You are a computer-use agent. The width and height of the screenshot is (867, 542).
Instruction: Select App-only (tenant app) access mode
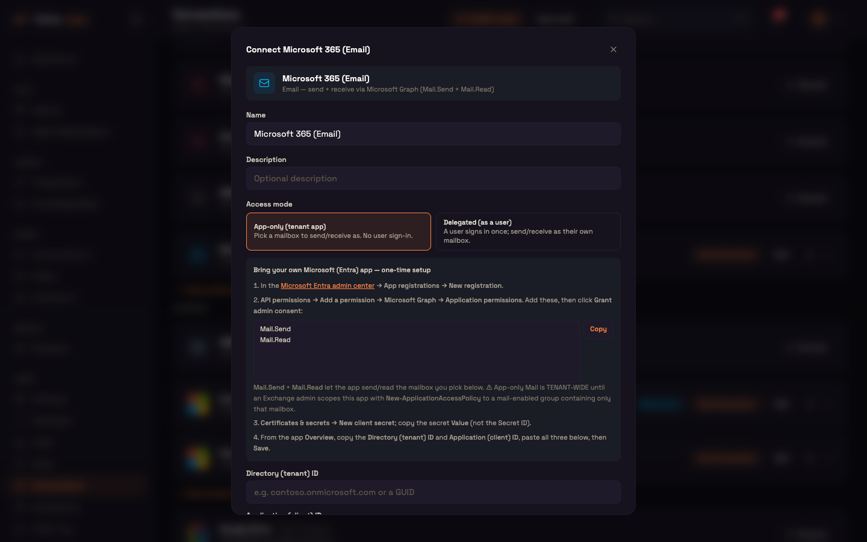coord(338,231)
